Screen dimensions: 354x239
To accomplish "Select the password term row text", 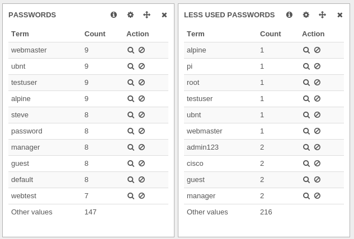I will pyautogui.click(x=27, y=131).
